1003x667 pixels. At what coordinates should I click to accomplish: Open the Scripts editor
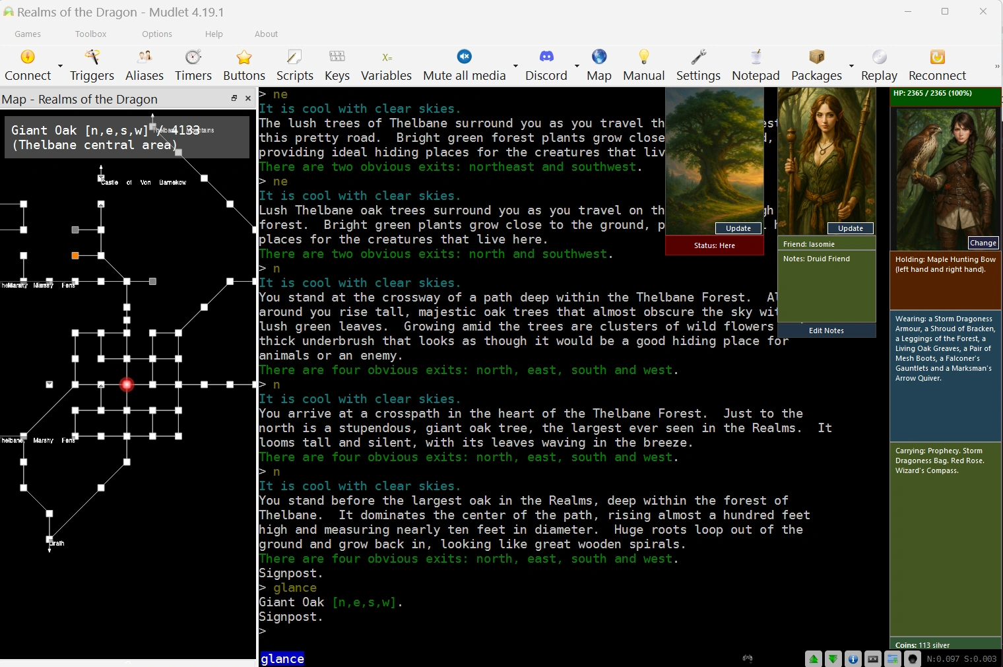(295, 65)
